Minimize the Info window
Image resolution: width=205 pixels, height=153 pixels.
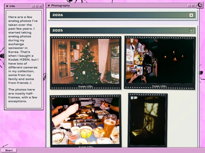coord(33,6)
